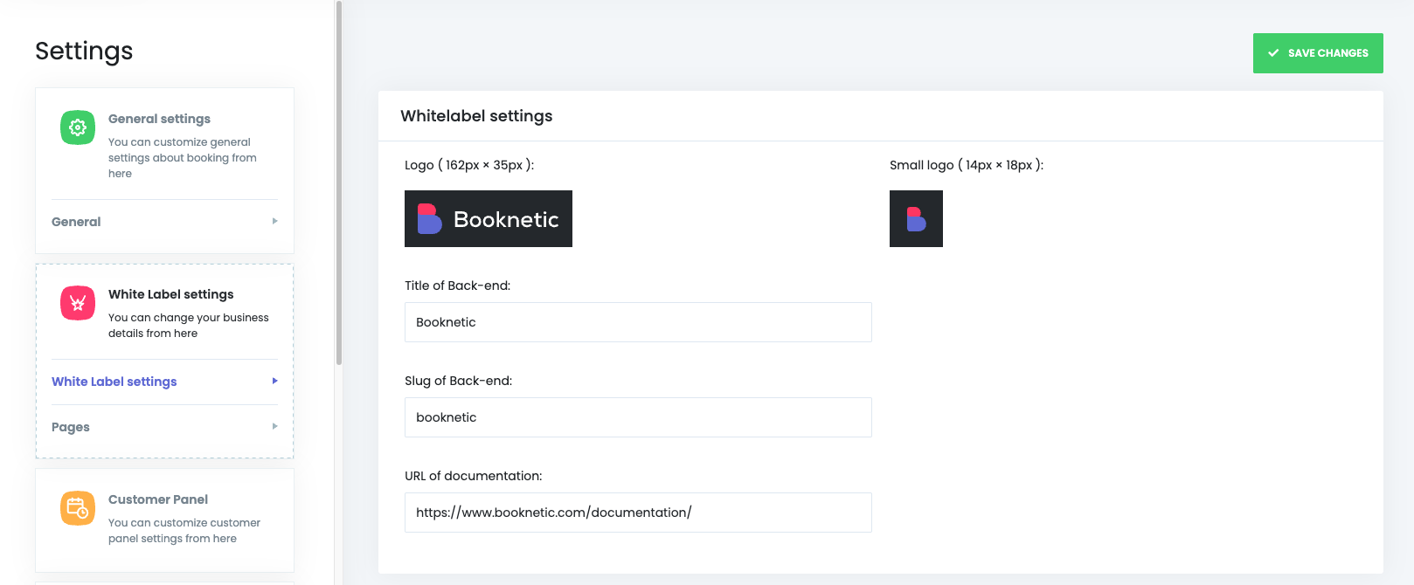Expand the General menu arrow
The width and height of the screenshot is (1414, 585).
coord(274,222)
